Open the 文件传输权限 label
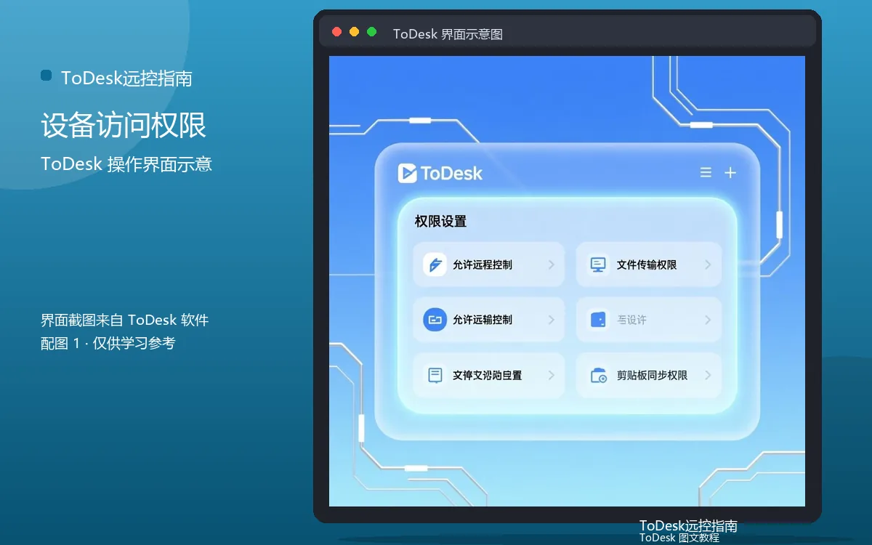 pos(647,265)
